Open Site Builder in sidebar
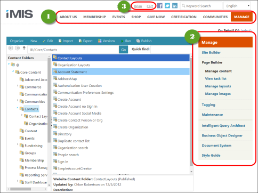 211,52
